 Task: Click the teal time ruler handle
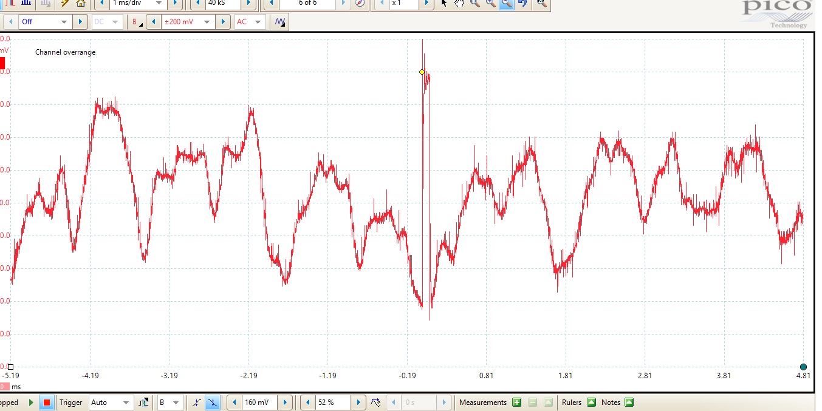coord(803,367)
